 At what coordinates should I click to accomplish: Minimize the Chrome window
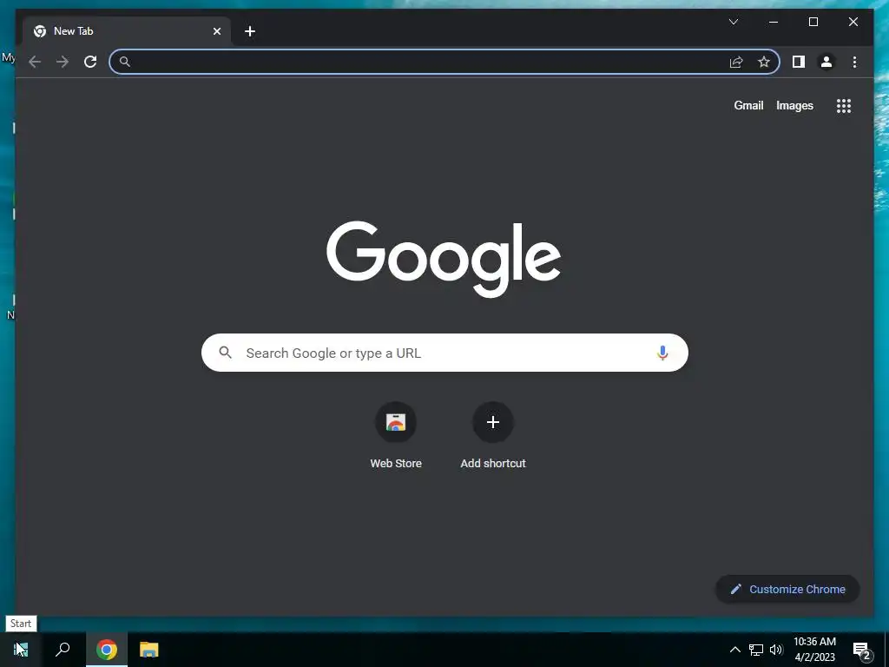click(774, 22)
